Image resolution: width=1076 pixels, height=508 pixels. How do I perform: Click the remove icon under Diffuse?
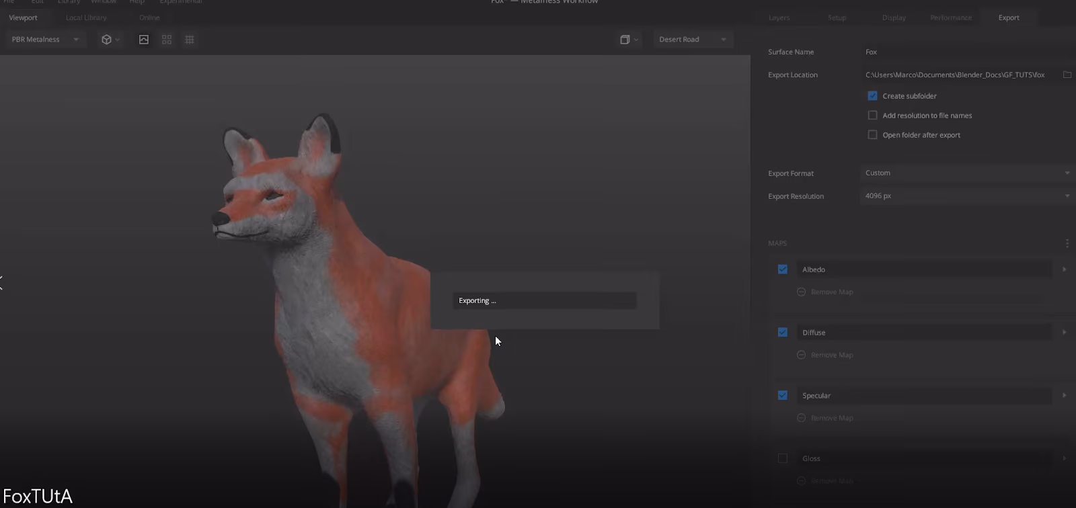[x=801, y=355]
